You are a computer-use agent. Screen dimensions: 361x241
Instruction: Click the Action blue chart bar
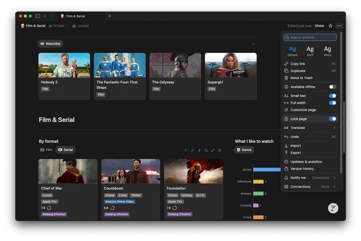coord(267,169)
